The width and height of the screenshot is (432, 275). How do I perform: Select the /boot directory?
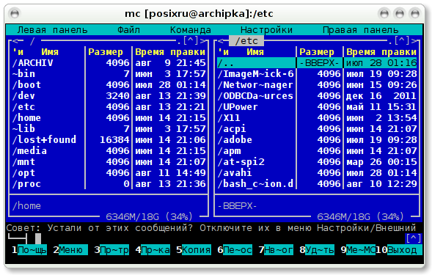click(x=109, y=85)
